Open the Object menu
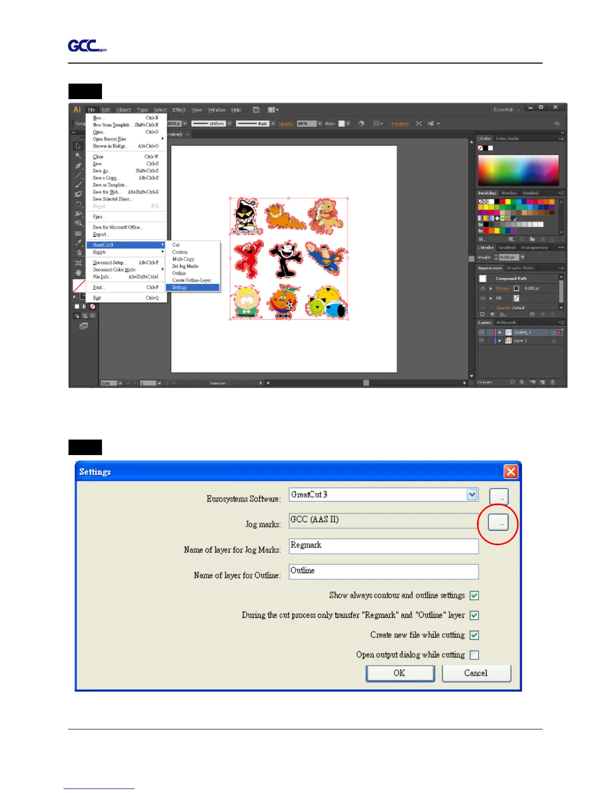The image size is (612, 793). pos(123,110)
